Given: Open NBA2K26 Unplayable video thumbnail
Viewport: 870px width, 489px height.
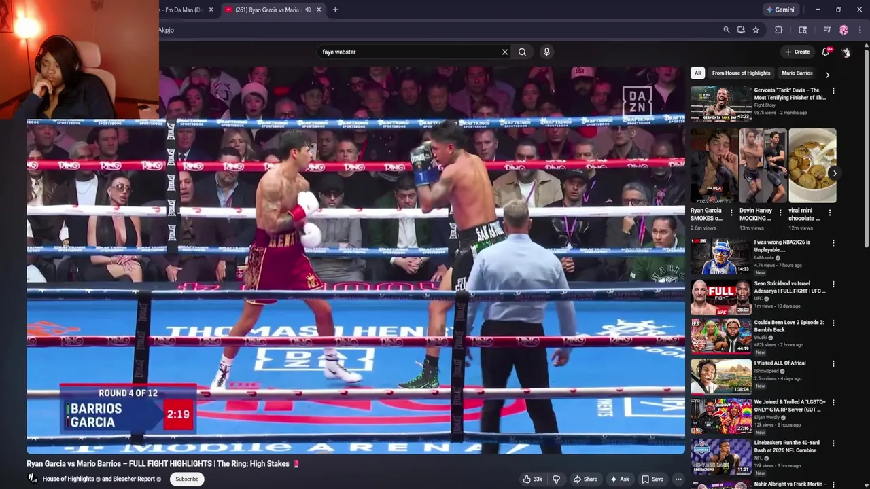Looking at the screenshot, I should coord(720,257).
